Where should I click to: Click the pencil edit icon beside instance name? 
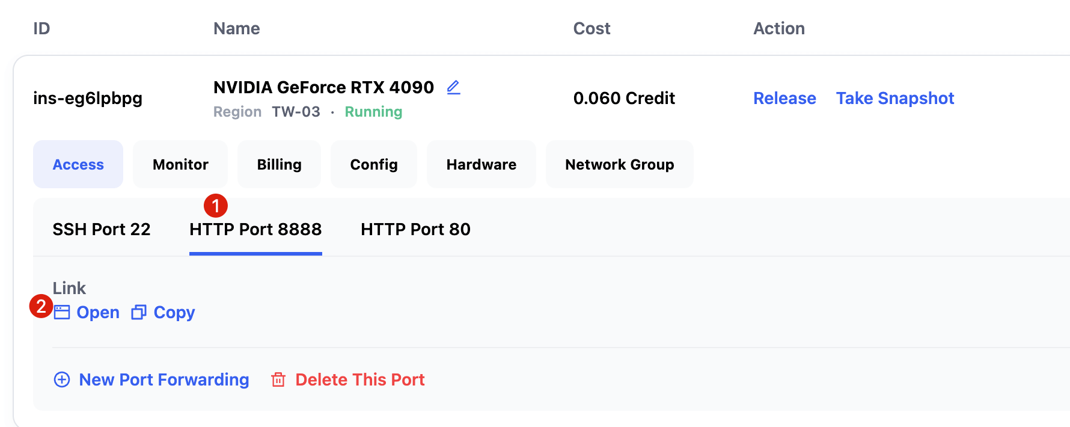pos(453,88)
